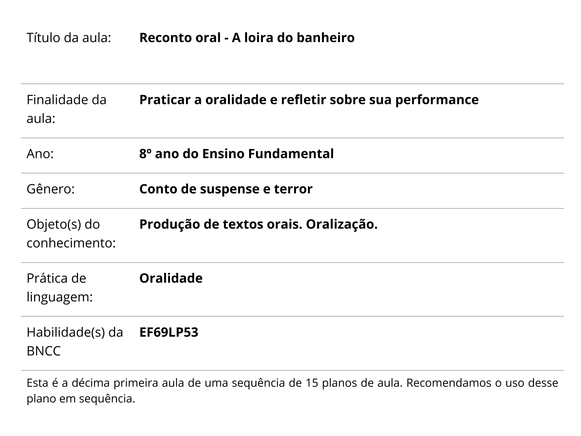Click the "Finalidade da aula:" label
The image size is (581, 436).
[66, 109]
